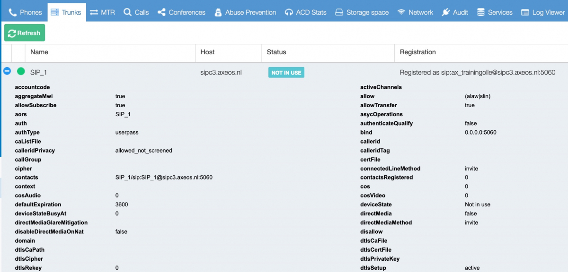Click the Phones handset icon
Screen dimensions: 568x272
(x=13, y=12)
